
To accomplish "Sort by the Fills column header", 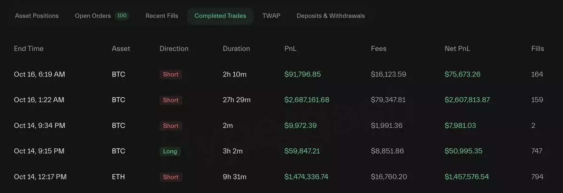I will pos(538,49).
